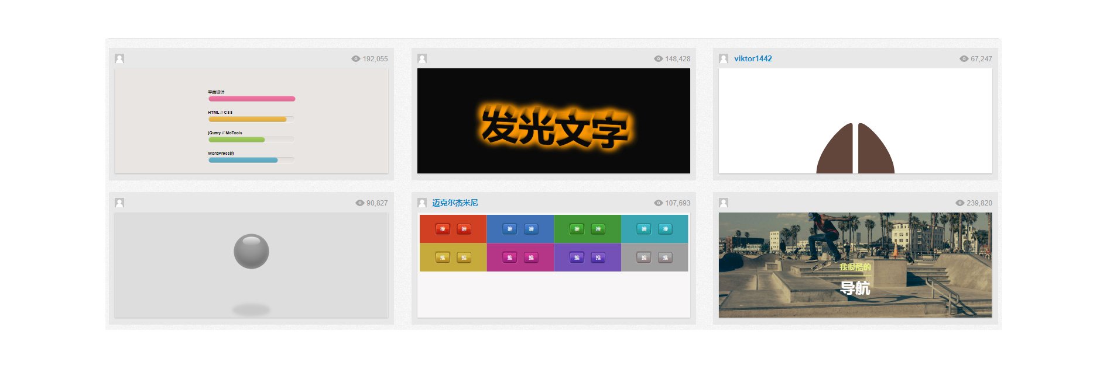Click the 239,820 view count
The width and height of the screenshot is (1107, 369).
click(x=979, y=203)
